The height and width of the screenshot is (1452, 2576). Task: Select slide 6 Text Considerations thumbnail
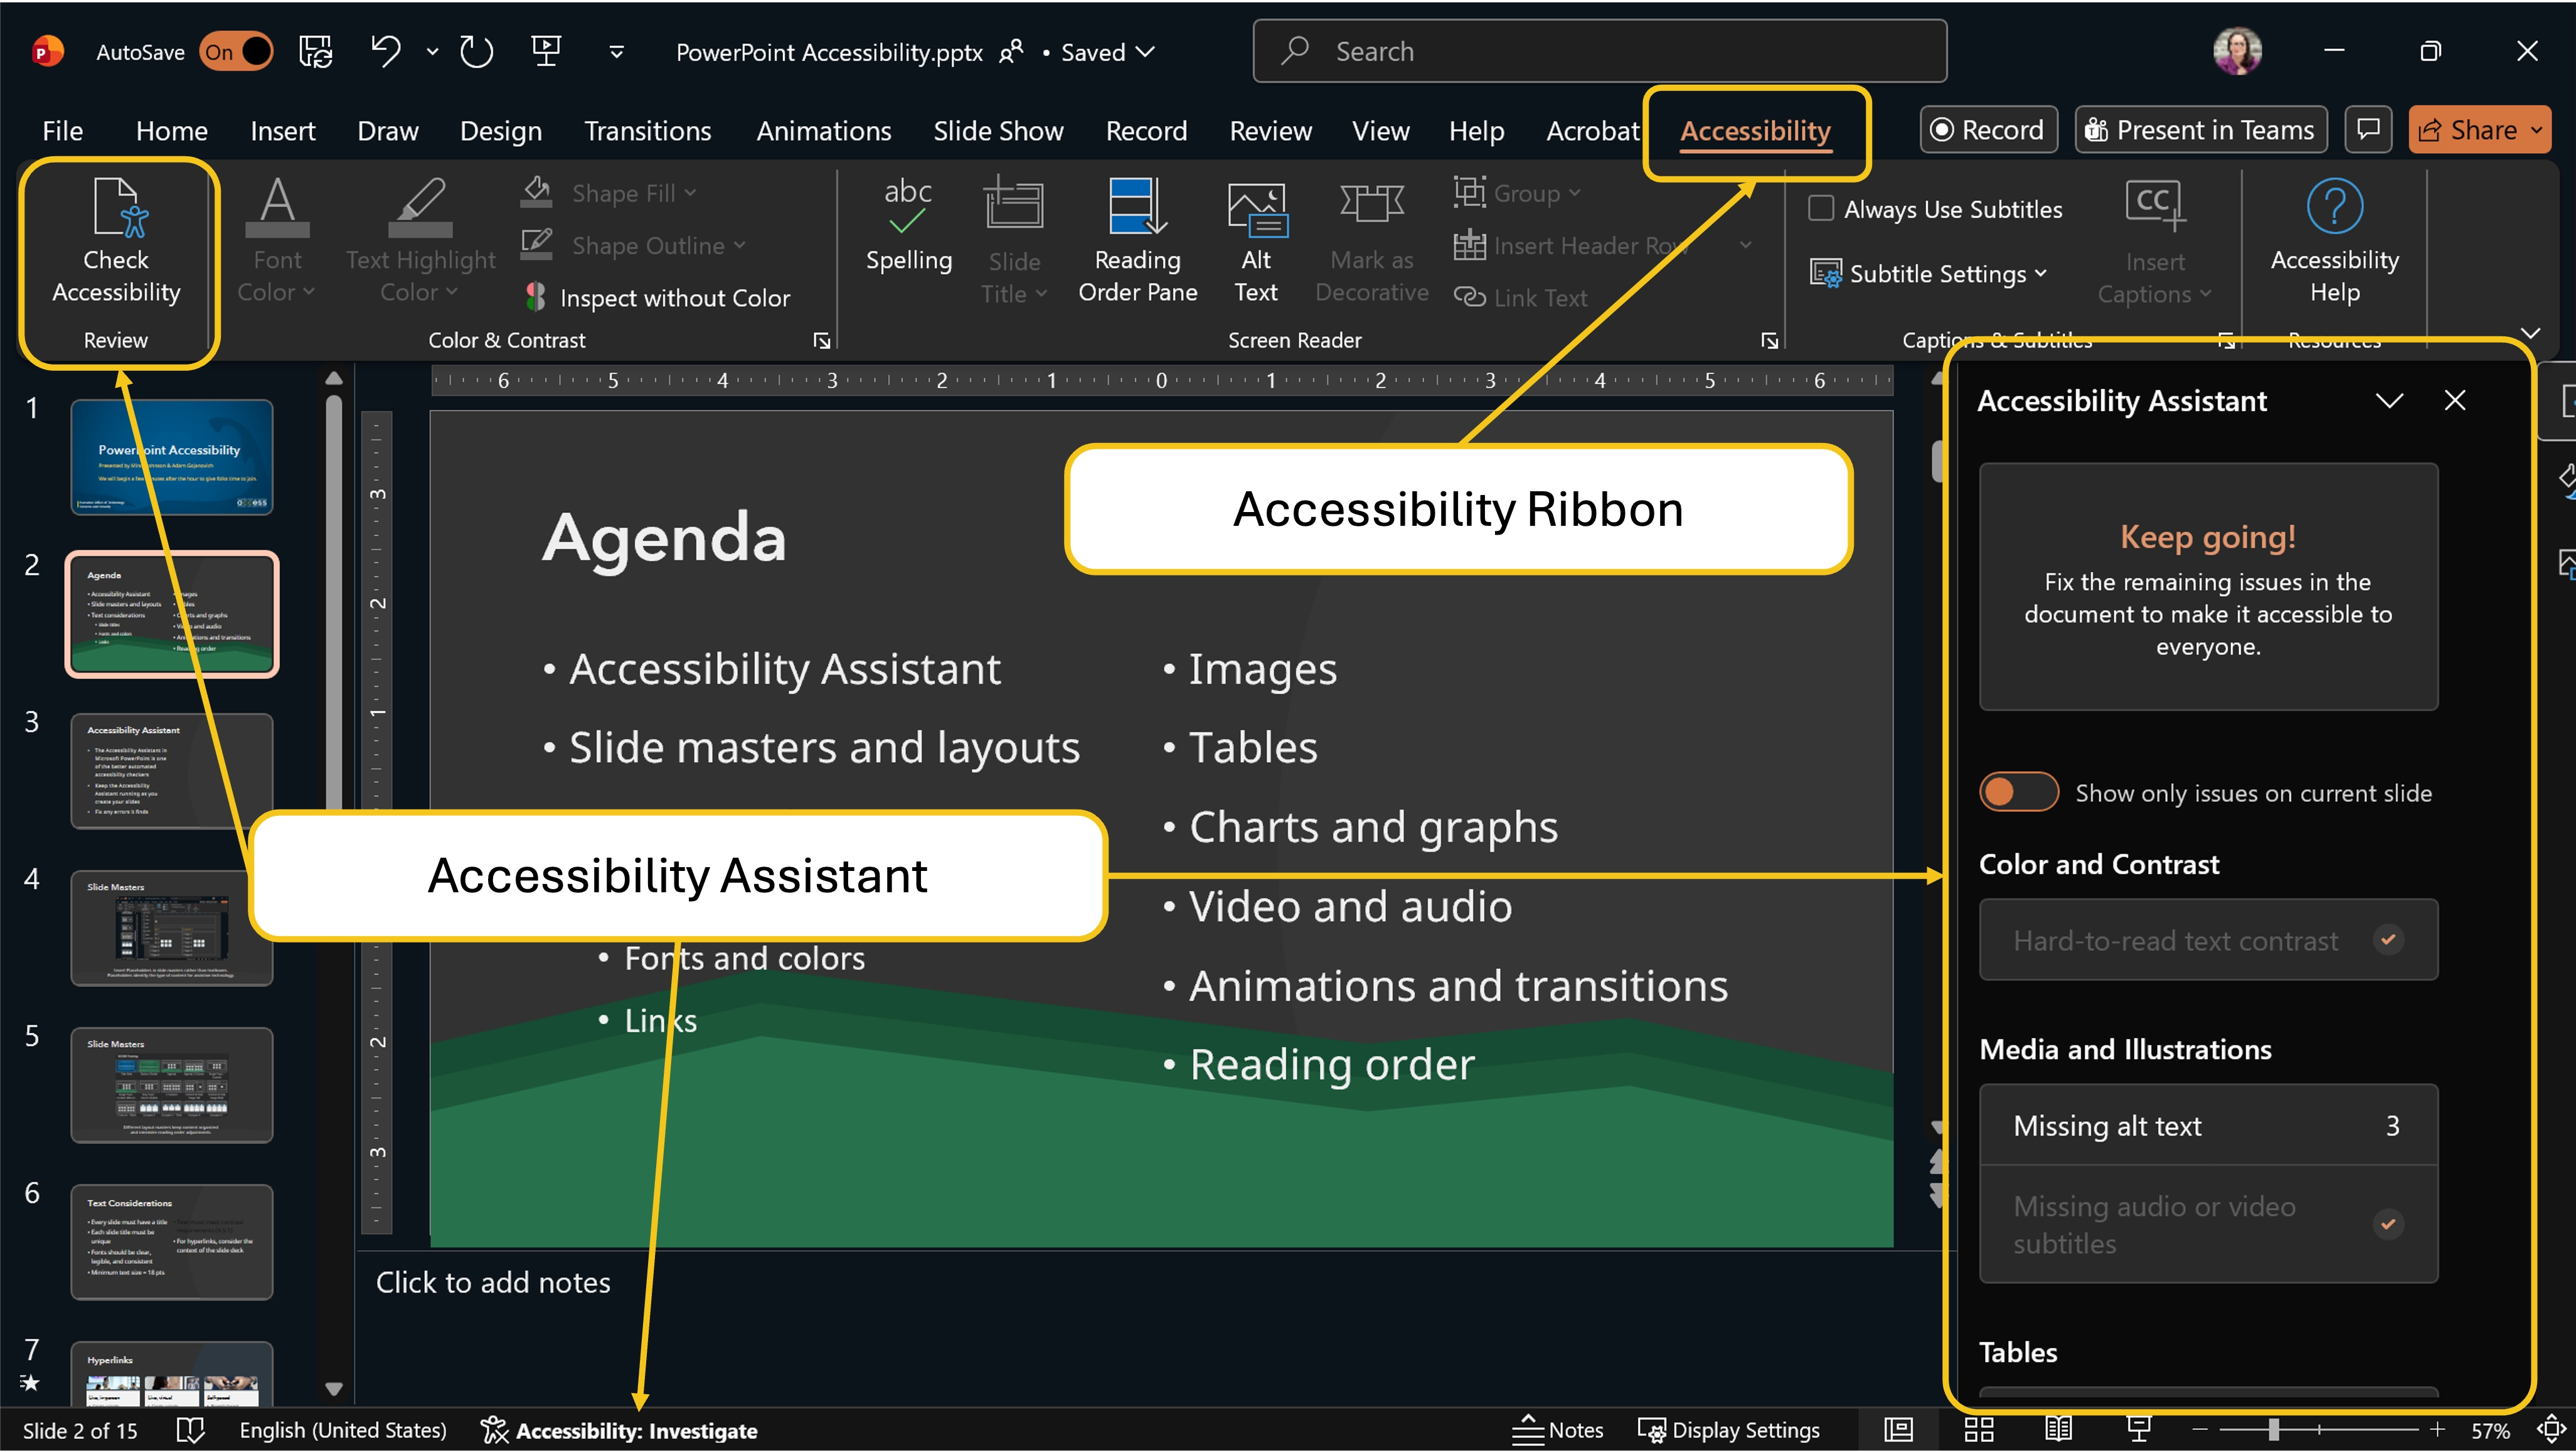coord(172,1242)
